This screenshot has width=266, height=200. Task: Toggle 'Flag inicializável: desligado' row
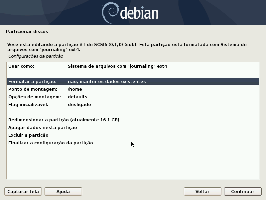(x=133, y=104)
